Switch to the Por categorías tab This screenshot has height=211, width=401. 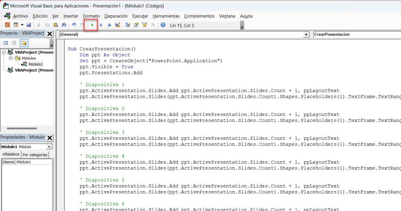click(x=35, y=155)
